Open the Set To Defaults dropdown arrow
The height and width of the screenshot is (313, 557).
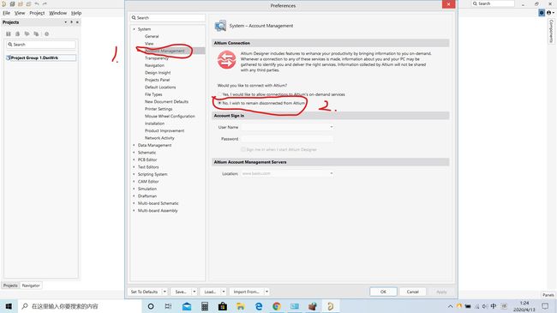pyautogui.click(x=165, y=292)
